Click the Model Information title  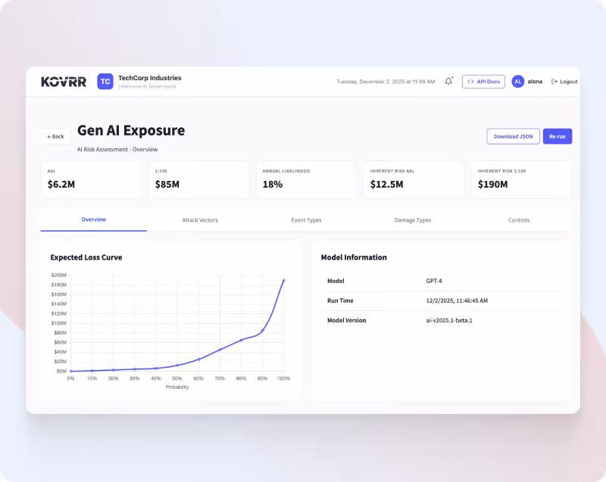[x=354, y=257]
